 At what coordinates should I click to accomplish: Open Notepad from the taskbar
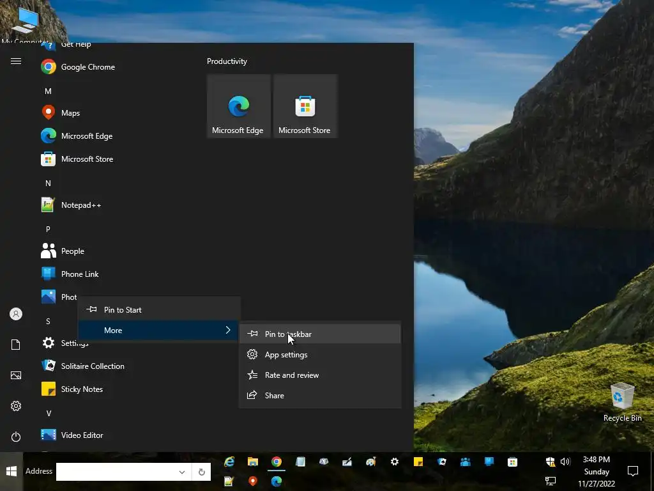300,462
